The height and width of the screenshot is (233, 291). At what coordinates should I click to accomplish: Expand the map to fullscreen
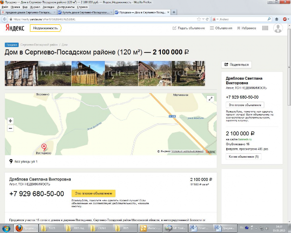(x=210, y=99)
